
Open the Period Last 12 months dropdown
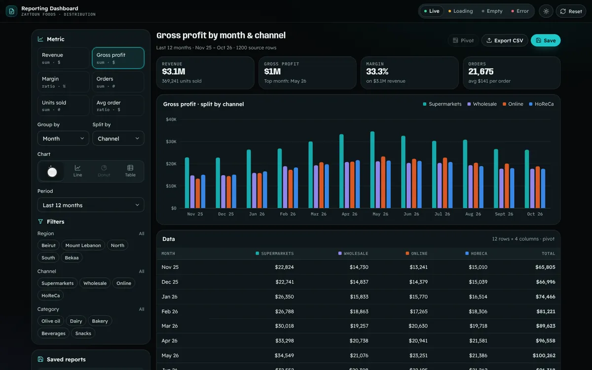[x=91, y=205]
